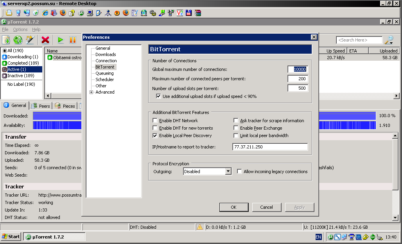Switch to the Peers tab
Screen dimensions: 402x244
coord(41,106)
